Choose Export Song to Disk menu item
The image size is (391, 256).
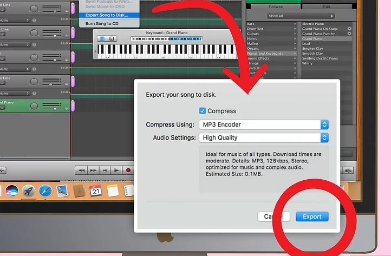pos(109,15)
